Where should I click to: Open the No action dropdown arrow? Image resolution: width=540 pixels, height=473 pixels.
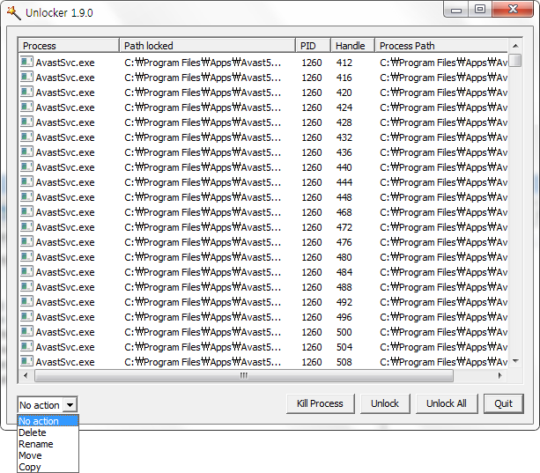click(70, 405)
